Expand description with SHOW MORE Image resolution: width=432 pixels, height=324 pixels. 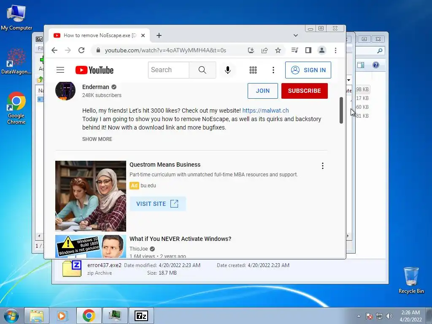[x=97, y=139]
